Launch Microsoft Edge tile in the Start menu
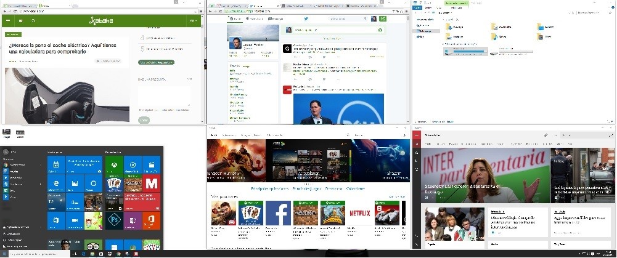Screen dimensions: 617x258 coord(56,183)
